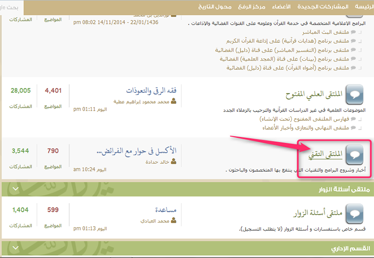Click the الملتقى التقني forum speech bubble icon
Viewport: 374px width, 258px height.
tap(355, 154)
